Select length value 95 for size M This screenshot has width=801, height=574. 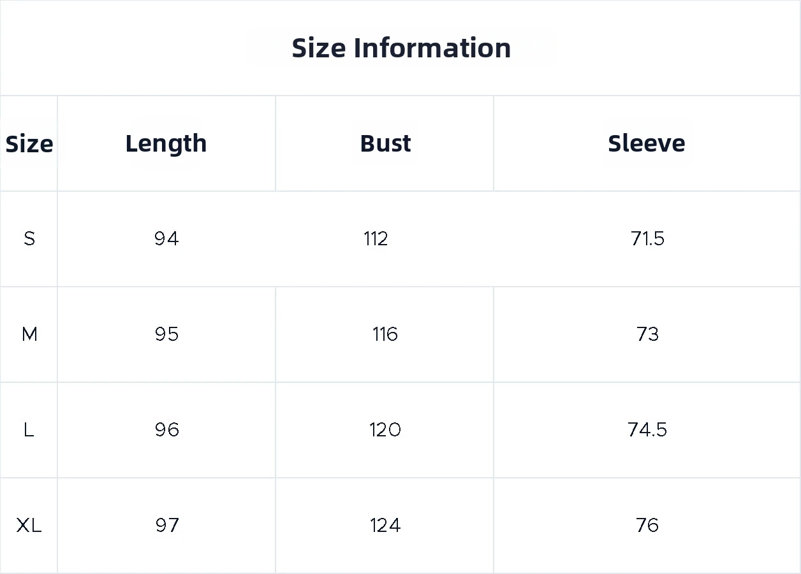[166, 334]
